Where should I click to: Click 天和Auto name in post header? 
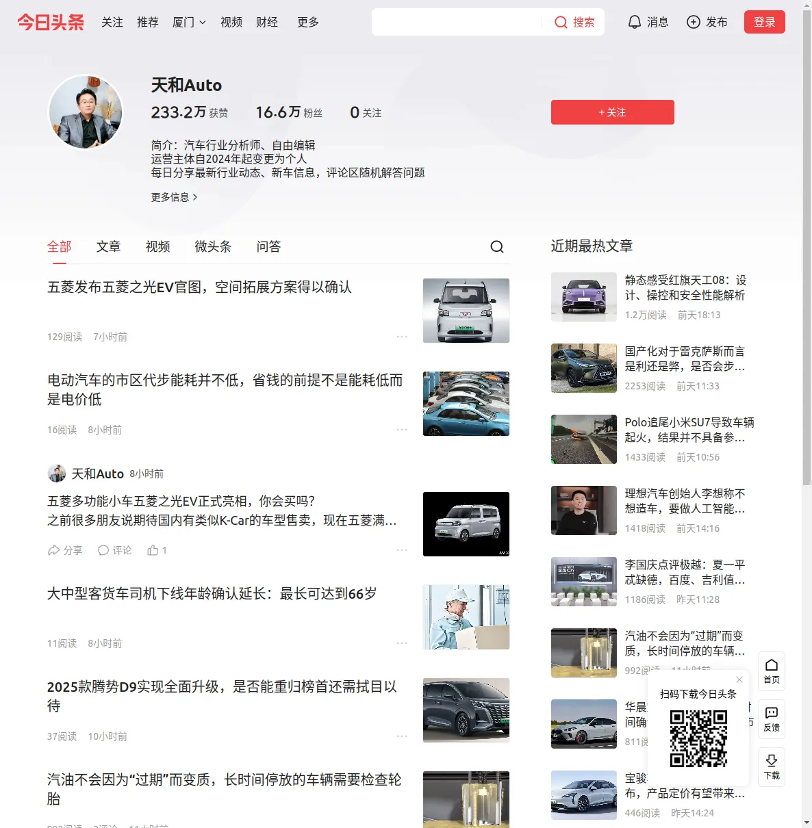tap(98, 474)
